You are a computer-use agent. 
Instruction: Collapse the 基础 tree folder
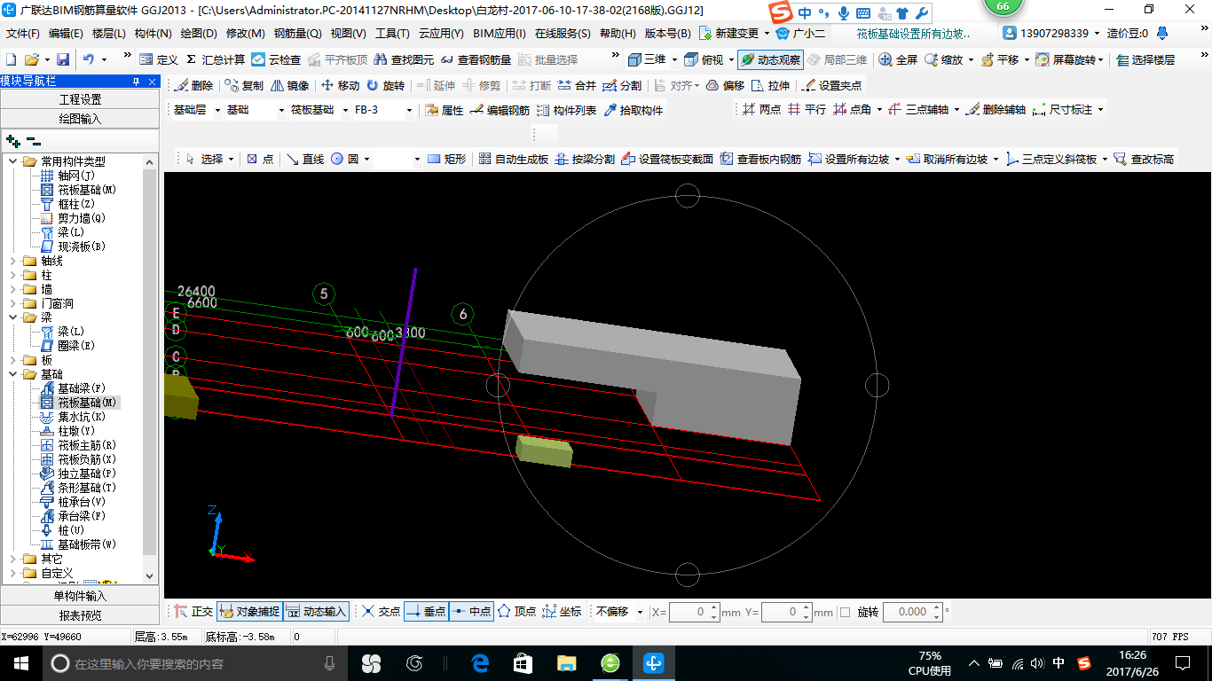13,374
